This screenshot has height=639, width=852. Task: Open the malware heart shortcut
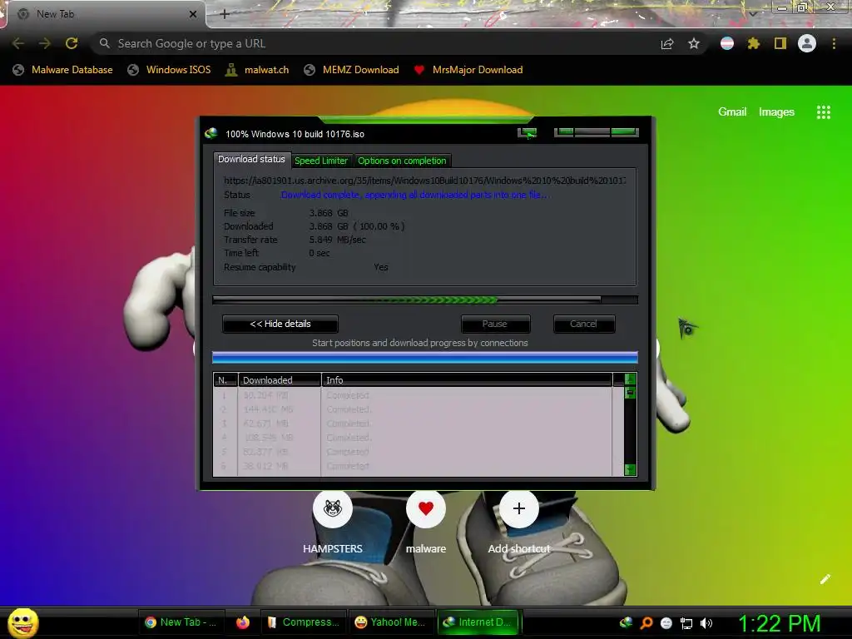tap(426, 508)
